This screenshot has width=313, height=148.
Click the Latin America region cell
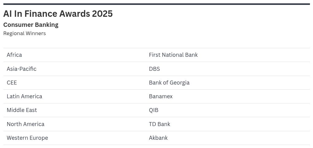(24, 96)
